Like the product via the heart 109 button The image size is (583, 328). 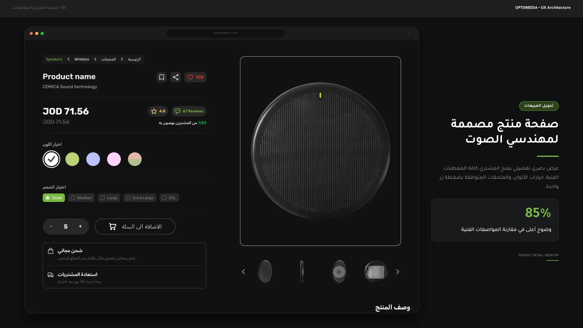pos(195,77)
